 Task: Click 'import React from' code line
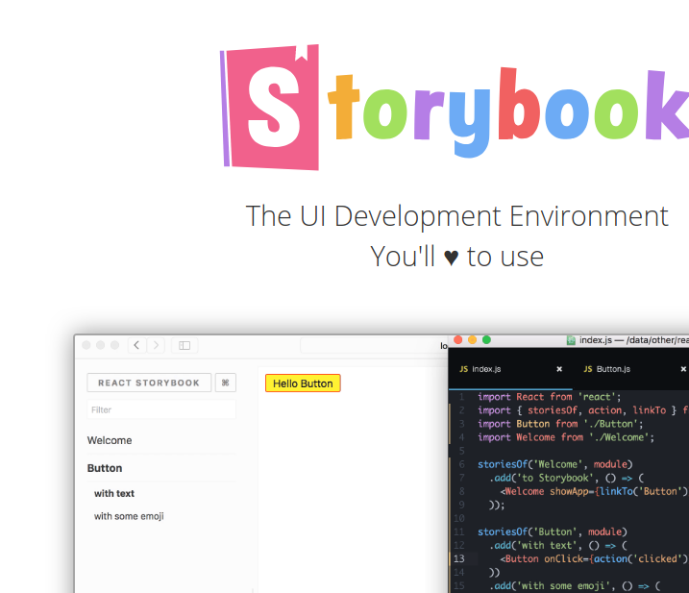coord(550,397)
